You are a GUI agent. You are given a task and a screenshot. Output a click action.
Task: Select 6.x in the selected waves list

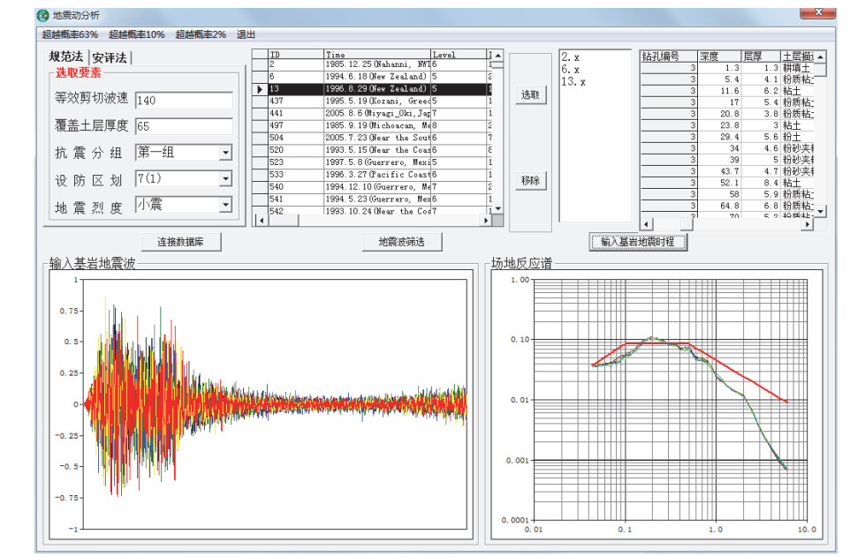(x=571, y=70)
